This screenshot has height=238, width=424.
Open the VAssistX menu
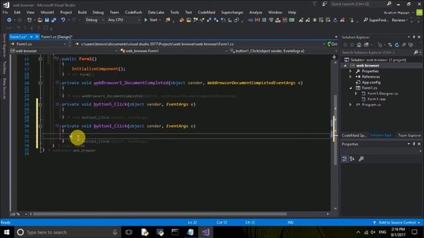pyautogui.click(x=47, y=13)
